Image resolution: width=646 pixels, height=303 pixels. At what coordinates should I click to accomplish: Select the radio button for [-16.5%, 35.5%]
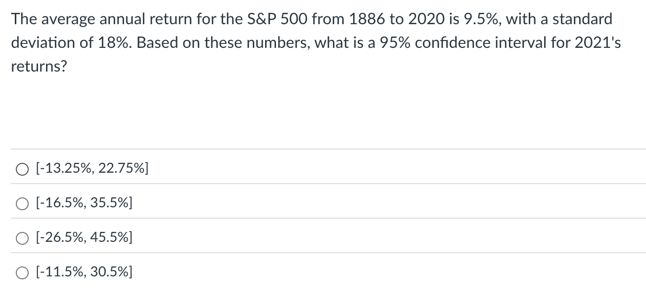click(22, 203)
